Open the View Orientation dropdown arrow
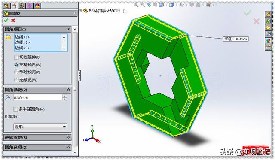 click(x=167, y=5)
